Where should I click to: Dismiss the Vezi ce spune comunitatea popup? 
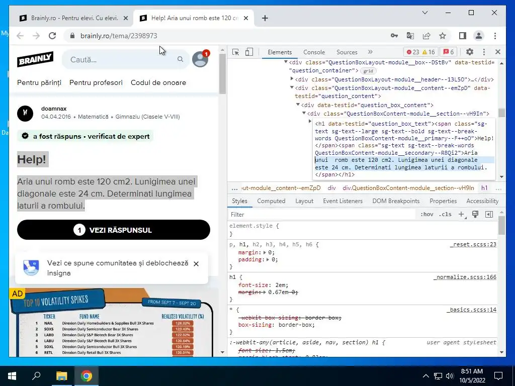196,264
